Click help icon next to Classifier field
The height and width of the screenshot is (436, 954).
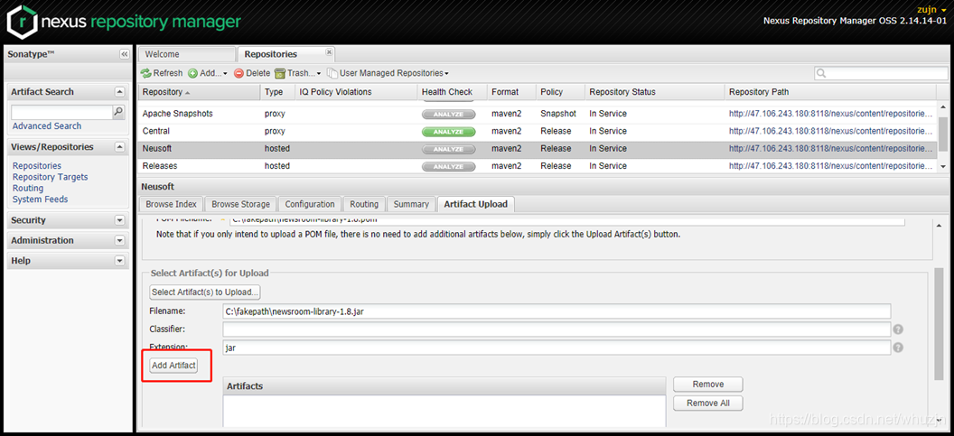point(898,329)
